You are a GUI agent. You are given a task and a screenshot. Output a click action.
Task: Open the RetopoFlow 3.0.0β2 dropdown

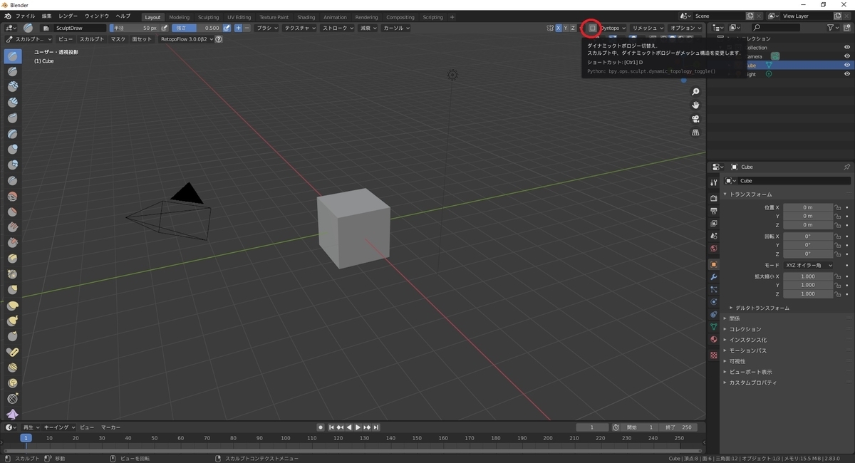[186, 39]
